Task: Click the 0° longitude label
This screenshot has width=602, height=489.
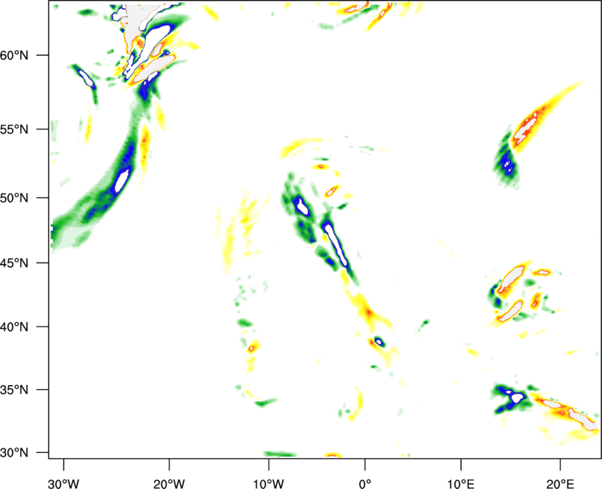Action: 365,484
